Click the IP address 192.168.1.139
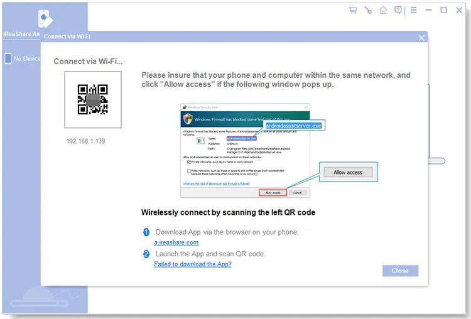This screenshot has width=471, height=319. [85, 141]
